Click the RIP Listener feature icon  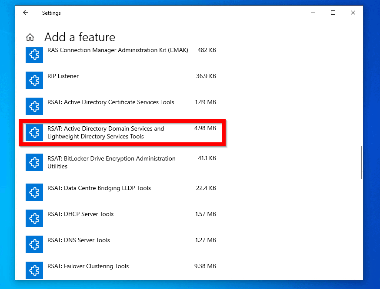(x=34, y=80)
